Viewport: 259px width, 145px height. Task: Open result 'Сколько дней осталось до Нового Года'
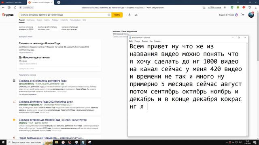(42, 81)
